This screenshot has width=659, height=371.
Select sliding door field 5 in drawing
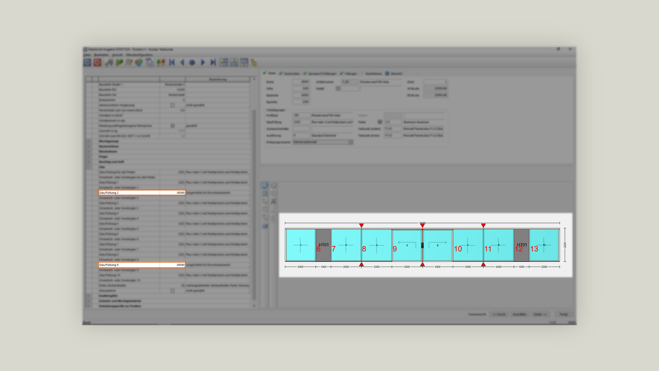coord(407,245)
